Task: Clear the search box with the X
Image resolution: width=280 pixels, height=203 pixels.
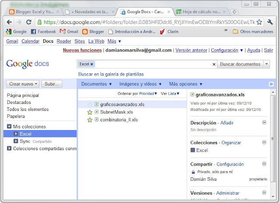Action: tap(214, 64)
